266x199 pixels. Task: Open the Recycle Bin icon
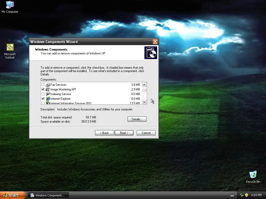pyautogui.click(x=253, y=177)
